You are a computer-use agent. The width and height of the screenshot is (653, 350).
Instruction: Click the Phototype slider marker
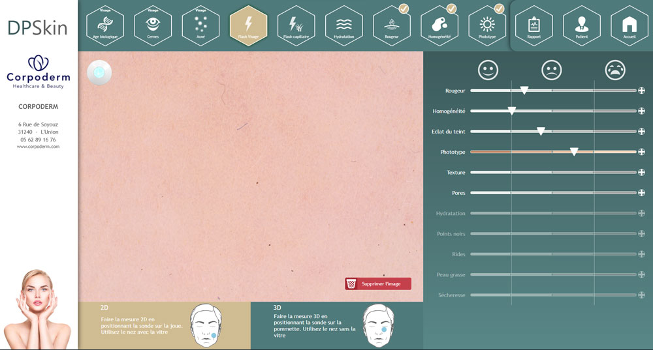(574, 151)
